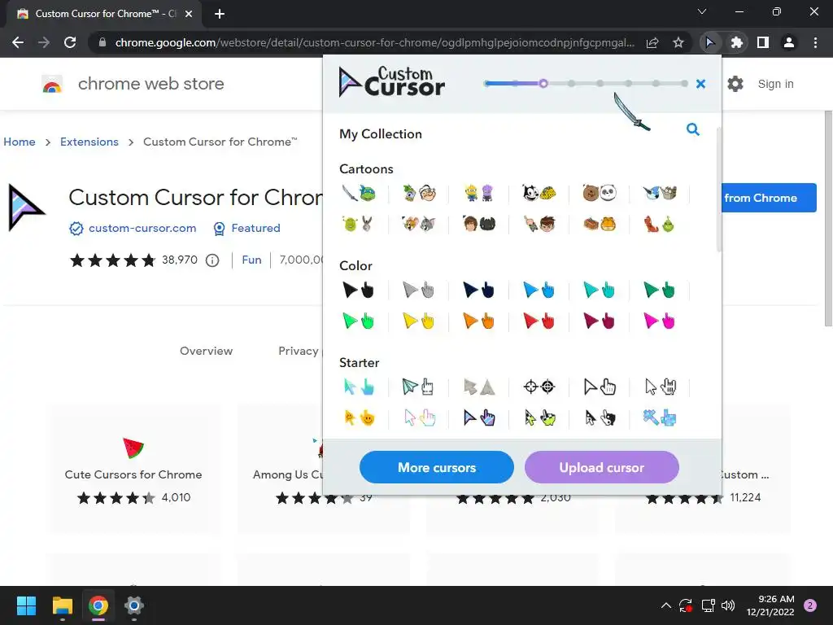Viewport: 833px width, 625px height.
Task: Show rating info icon next to 38,970
Action: [x=212, y=260]
